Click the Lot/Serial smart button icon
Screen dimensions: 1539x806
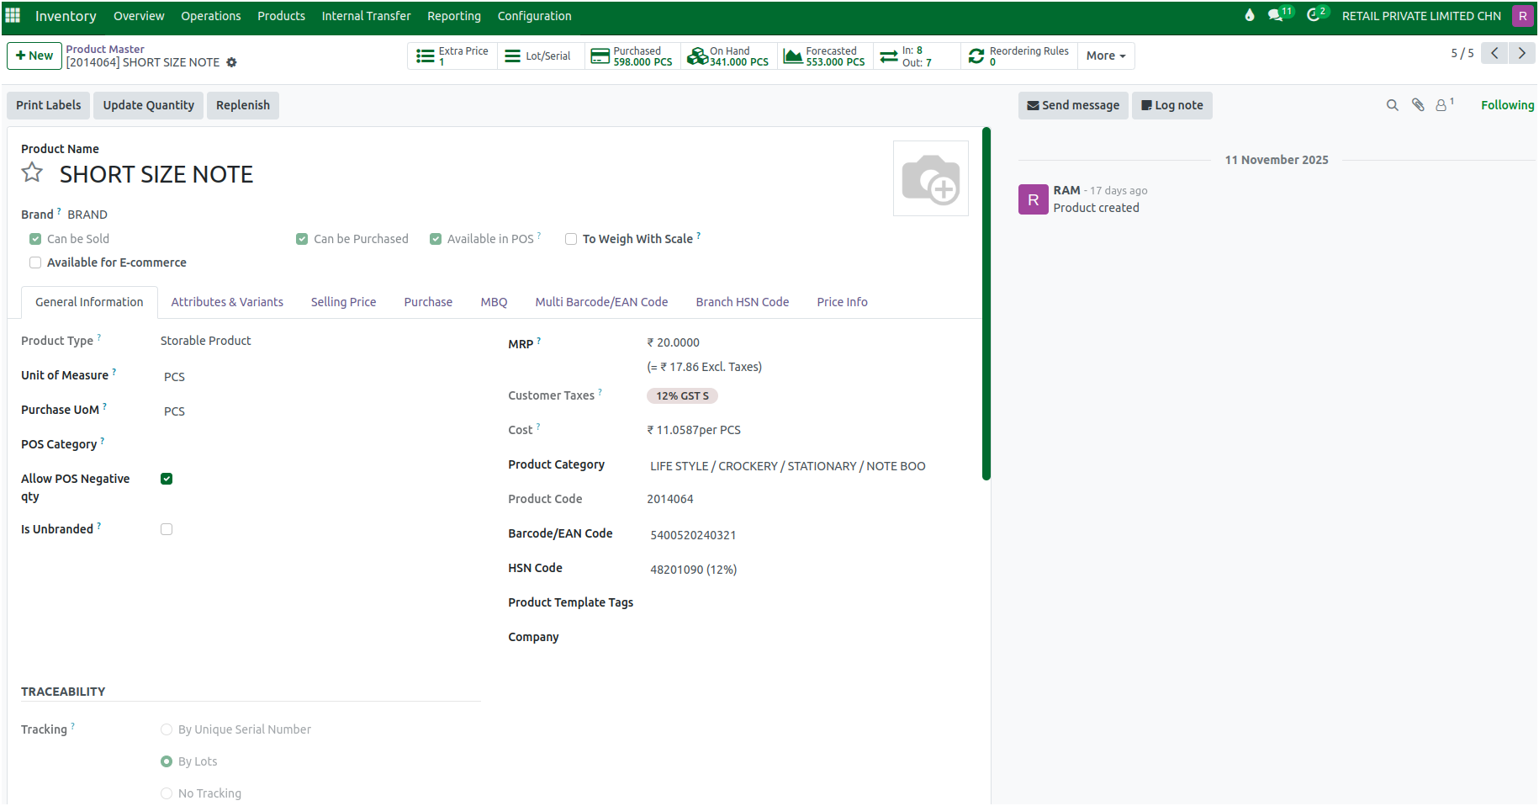pyautogui.click(x=512, y=56)
